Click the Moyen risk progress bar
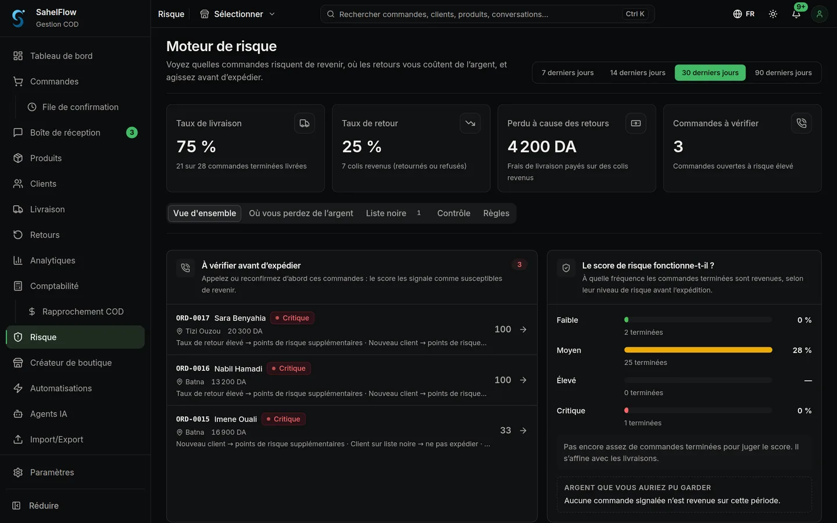The height and width of the screenshot is (523, 837). tap(698, 350)
